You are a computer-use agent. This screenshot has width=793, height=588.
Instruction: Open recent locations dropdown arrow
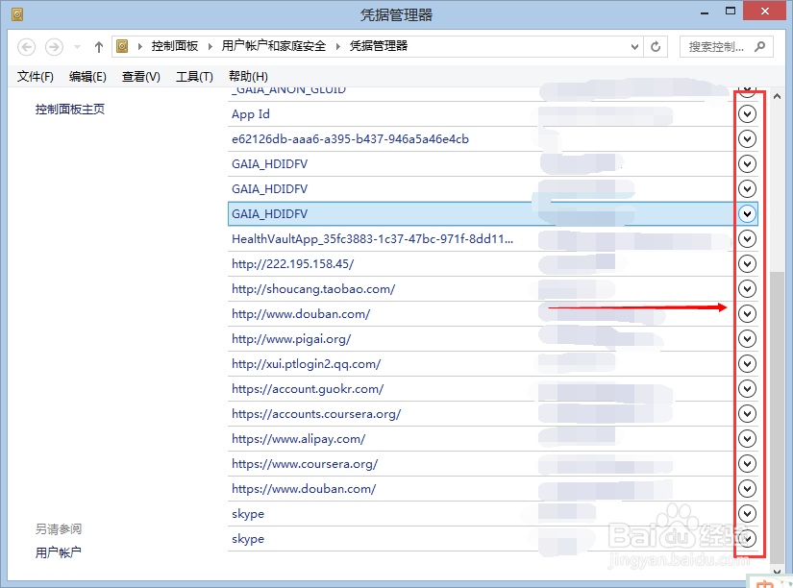pos(78,47)
